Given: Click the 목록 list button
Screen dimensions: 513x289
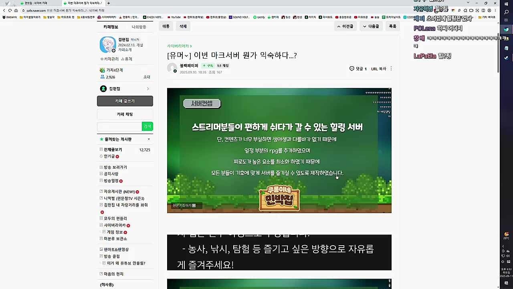Looking at the screenshot, I should pyautogui.click(x=392, y=26).
